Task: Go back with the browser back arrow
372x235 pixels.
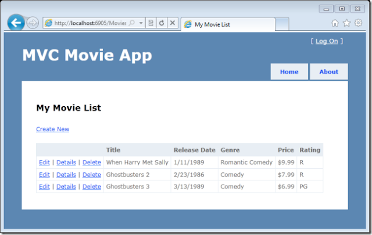Action: (16, 23)
